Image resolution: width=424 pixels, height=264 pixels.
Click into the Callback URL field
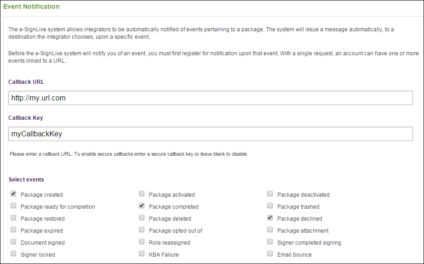[x=210, y=98]
